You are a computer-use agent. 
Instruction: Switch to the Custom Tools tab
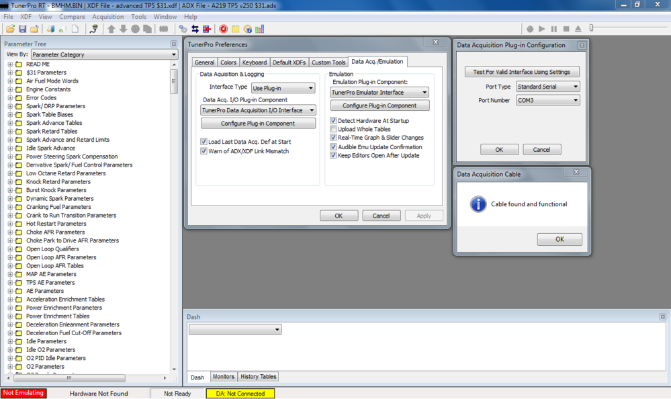pyautogui.click(x=328, y=62)
